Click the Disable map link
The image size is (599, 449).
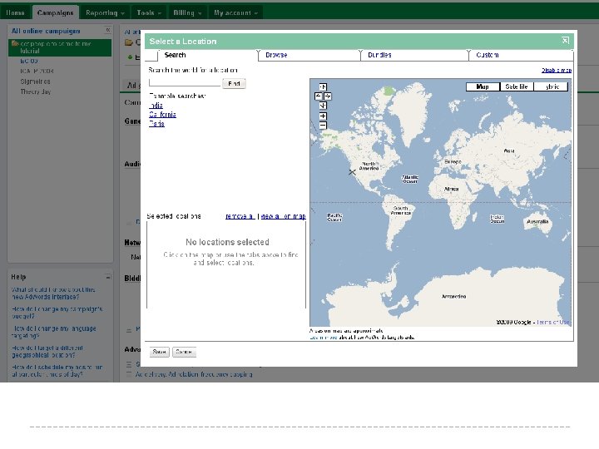pyautogui.click(x=557, y=70)
